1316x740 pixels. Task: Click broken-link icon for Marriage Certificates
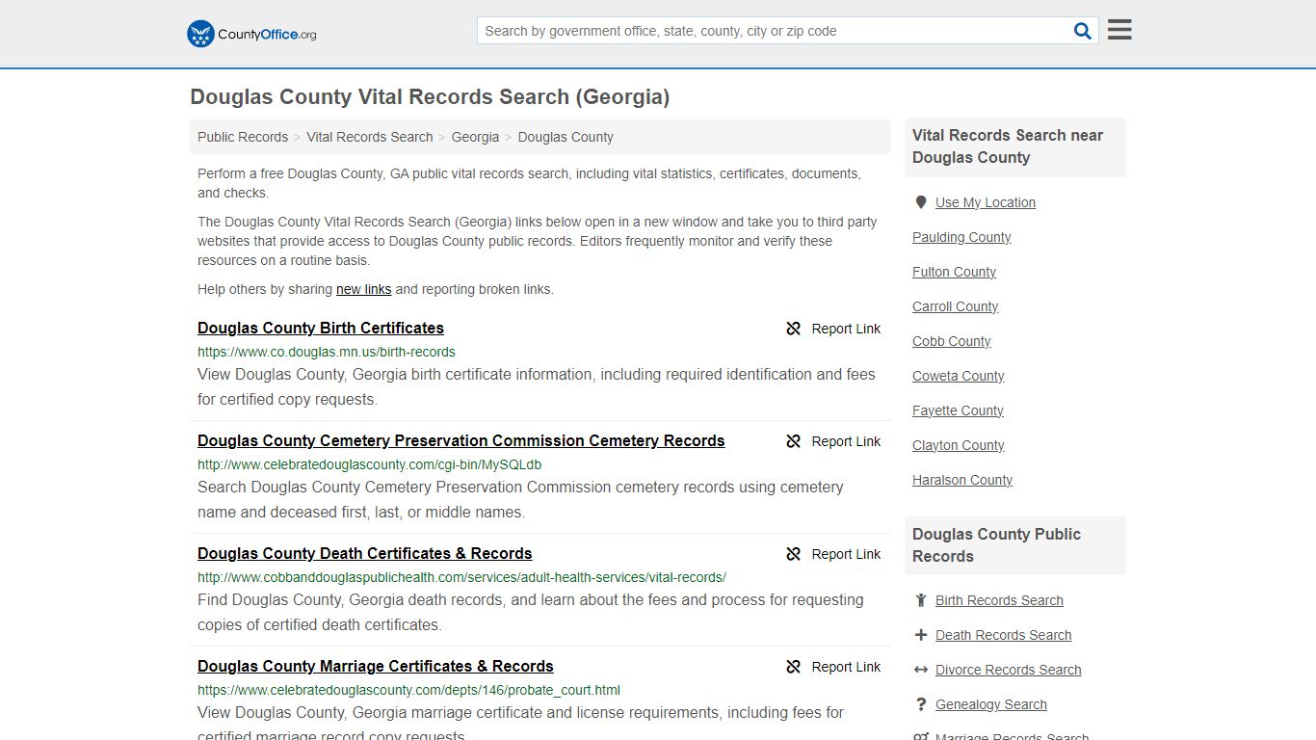coord(794,667)
